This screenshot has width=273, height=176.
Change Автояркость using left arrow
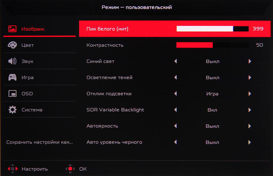click(175, 126)
